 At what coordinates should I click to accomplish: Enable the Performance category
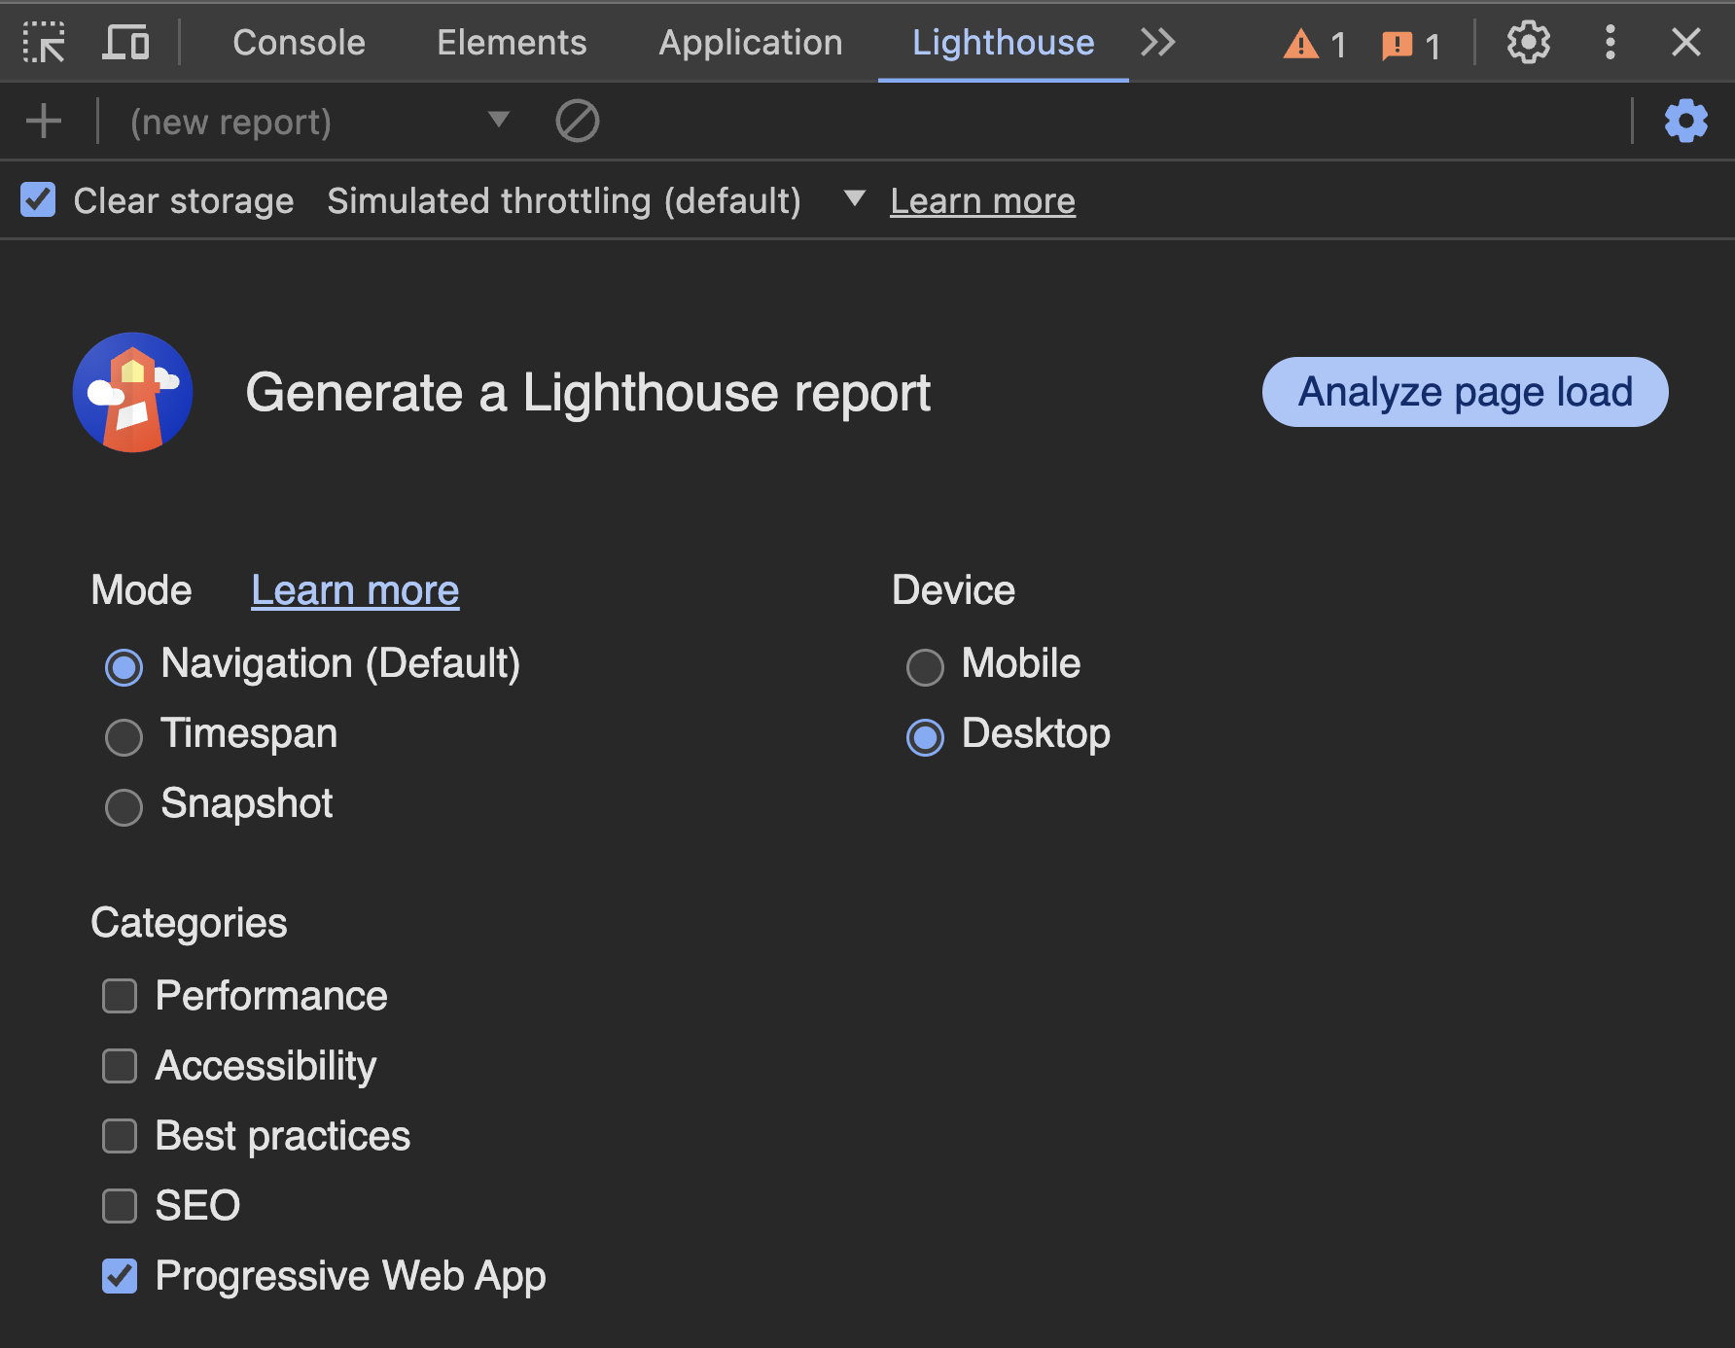point(119,996)
